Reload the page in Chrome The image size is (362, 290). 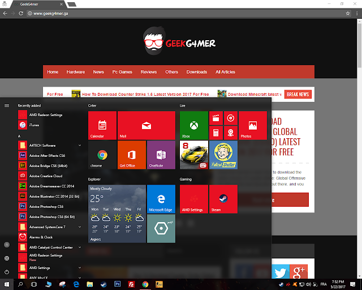[x=21, y=14]
